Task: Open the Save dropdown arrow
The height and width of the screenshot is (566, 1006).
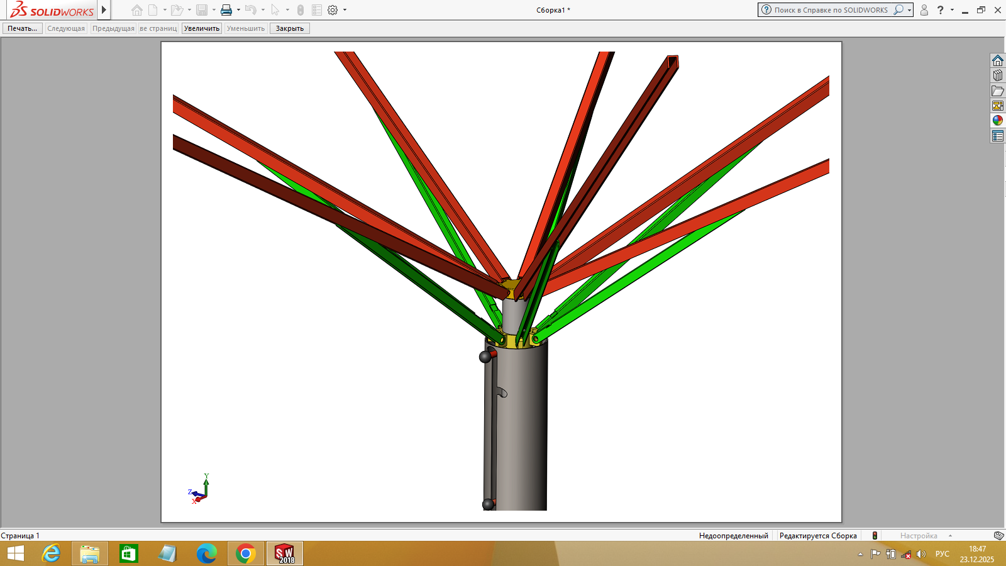Action: (x=214, y=10)
